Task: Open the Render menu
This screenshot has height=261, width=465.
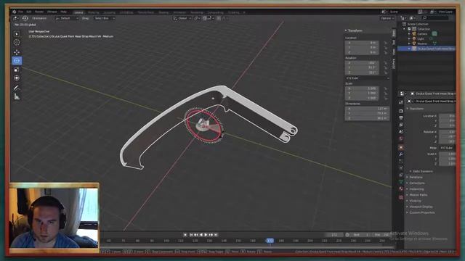Action: tap(39, 12)
